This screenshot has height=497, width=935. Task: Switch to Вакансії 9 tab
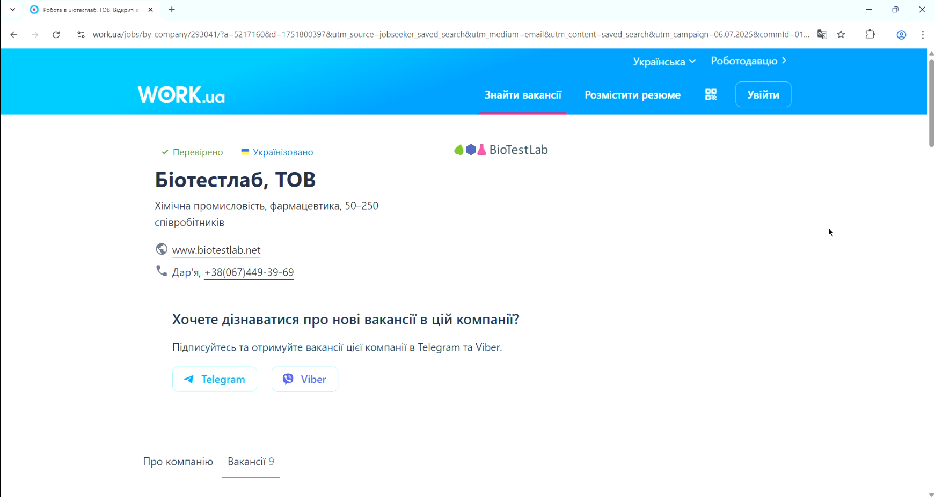pos(251,462)
